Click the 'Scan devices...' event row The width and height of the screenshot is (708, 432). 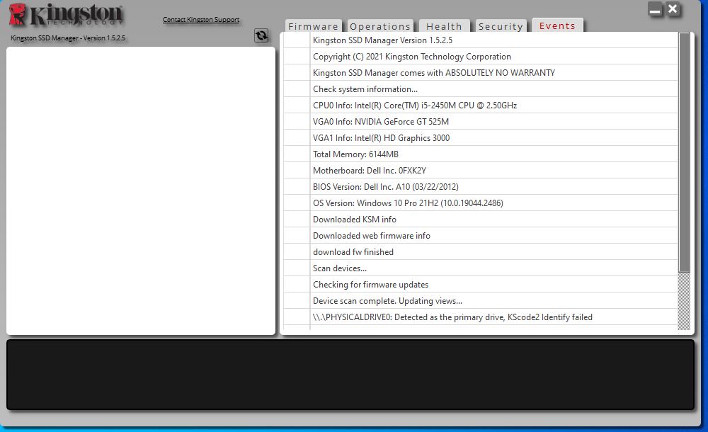[x=481, y=268]
